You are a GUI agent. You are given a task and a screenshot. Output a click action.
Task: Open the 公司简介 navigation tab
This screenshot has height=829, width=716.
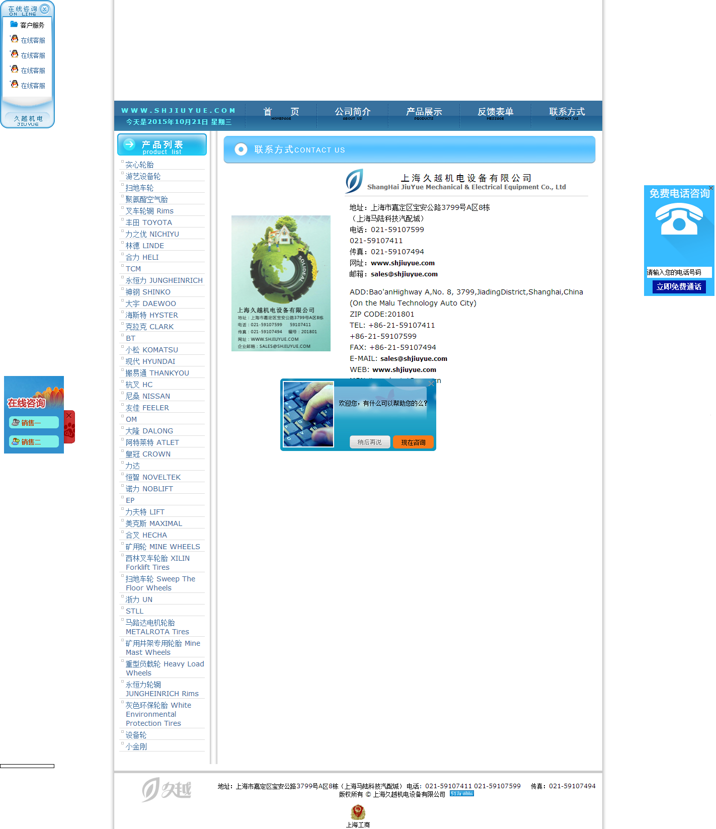point(353,113)
